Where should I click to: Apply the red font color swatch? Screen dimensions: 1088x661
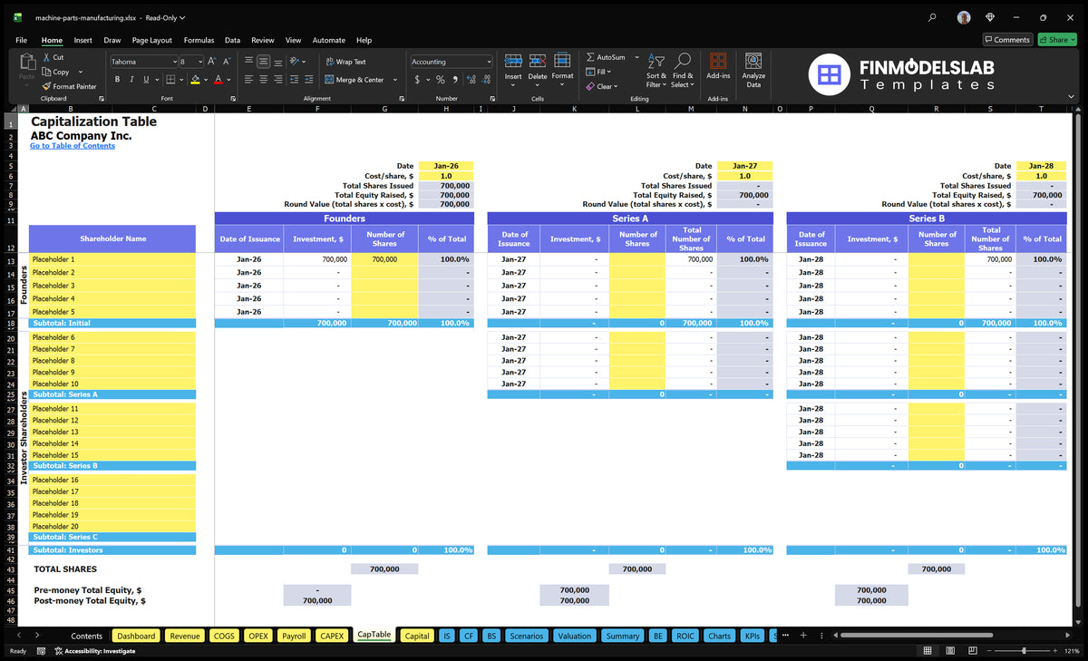click(x=218, y=80)
